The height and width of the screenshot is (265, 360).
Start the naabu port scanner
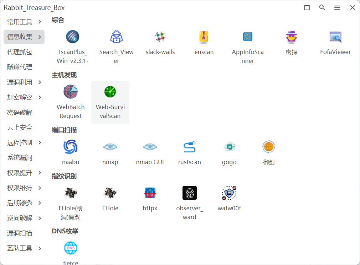71,147
